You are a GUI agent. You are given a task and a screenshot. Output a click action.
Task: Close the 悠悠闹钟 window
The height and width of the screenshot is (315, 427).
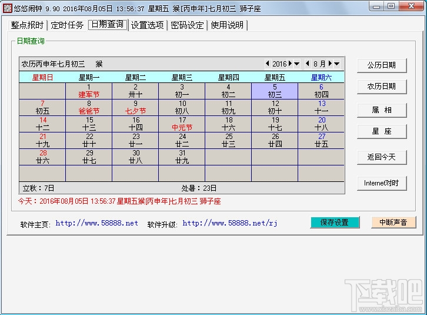pyautogui.click(x=411, y=6)
